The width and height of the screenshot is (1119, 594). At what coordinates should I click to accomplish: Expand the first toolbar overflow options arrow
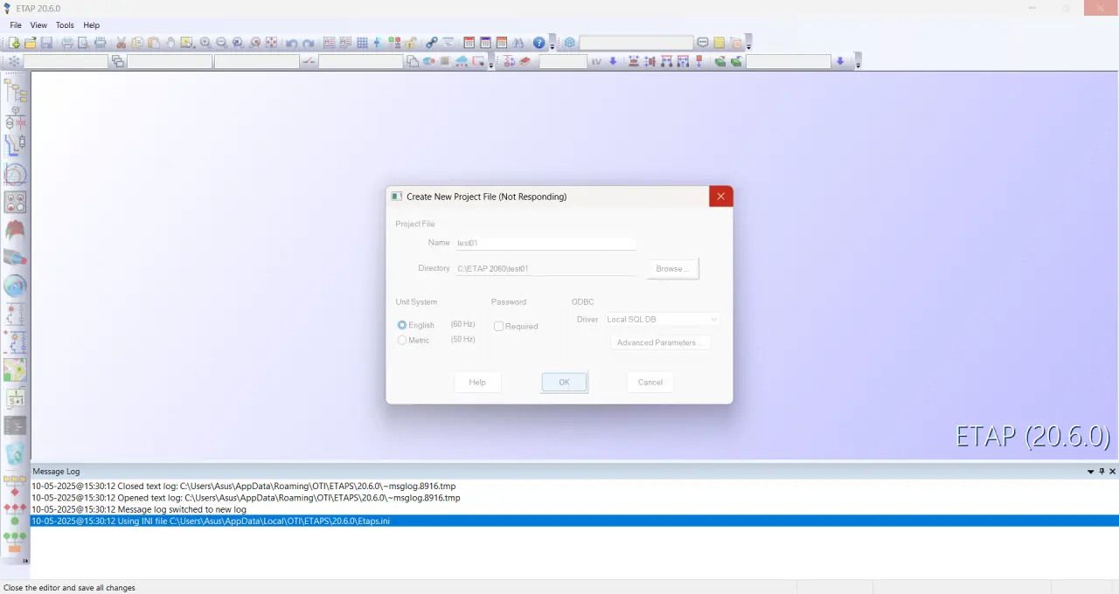coord(552,45)
